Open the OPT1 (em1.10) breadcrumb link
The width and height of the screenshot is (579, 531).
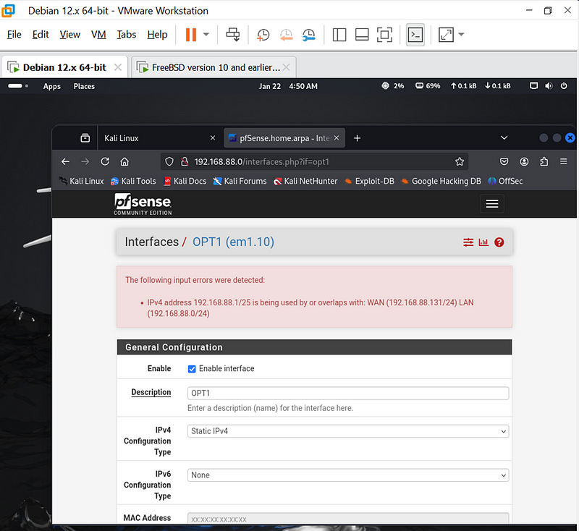pos(233,242)
